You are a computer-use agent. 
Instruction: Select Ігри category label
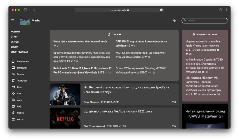coord(19,93)
